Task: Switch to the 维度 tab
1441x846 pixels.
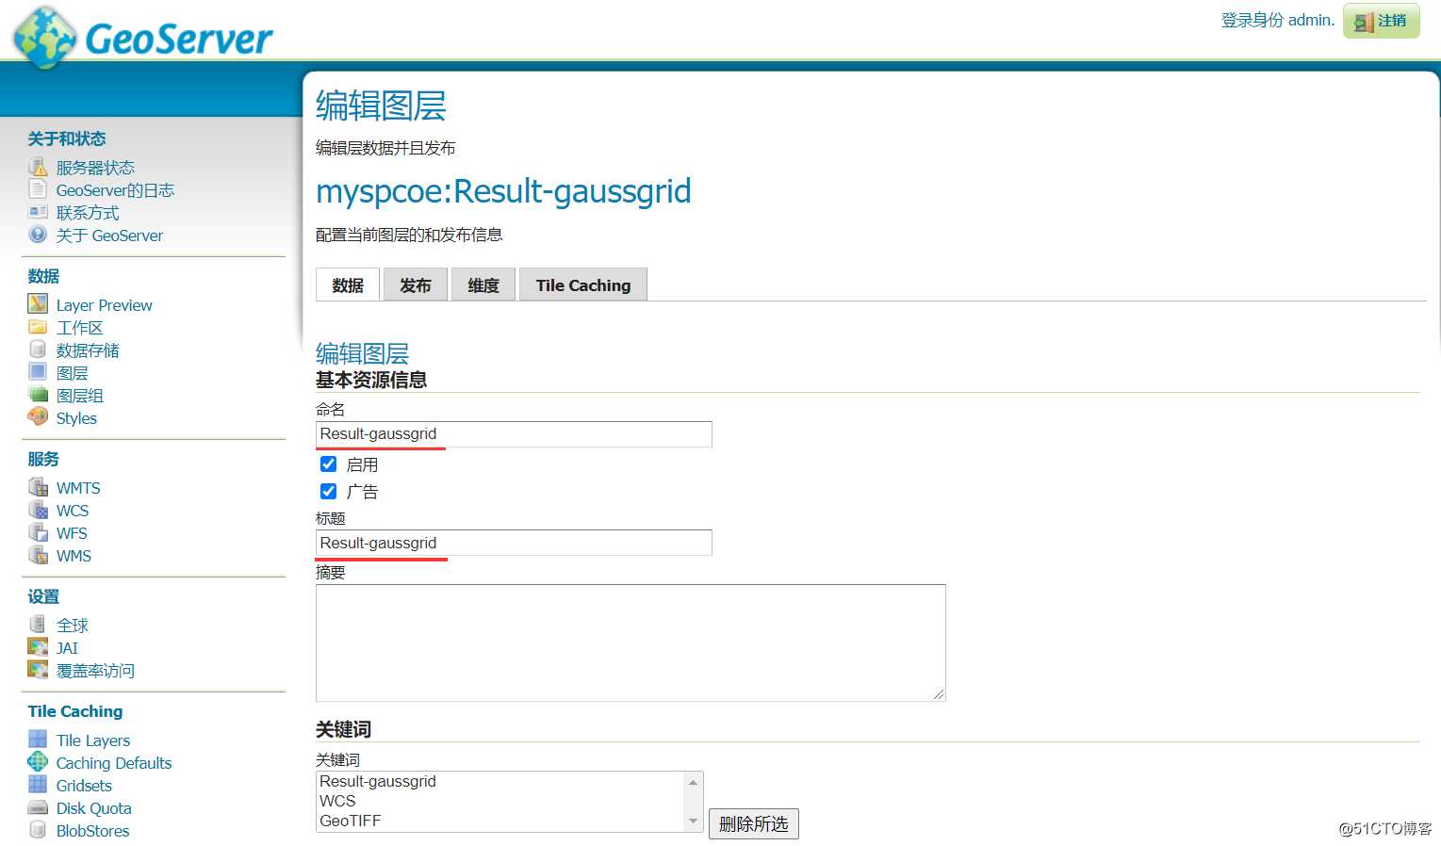Action: point(483,285)
